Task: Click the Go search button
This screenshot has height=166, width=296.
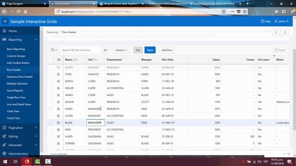Action: click(x=105, y=50)
